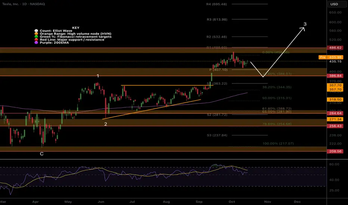Select the Nov label on time axis
This screenshot has height=205, width=348.
click(267, 201)
